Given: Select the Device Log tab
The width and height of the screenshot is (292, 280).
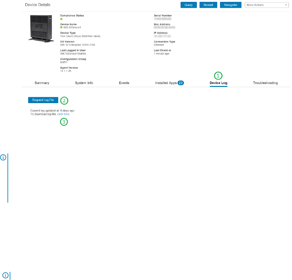Looking at the screenshot, I should 218,83.
